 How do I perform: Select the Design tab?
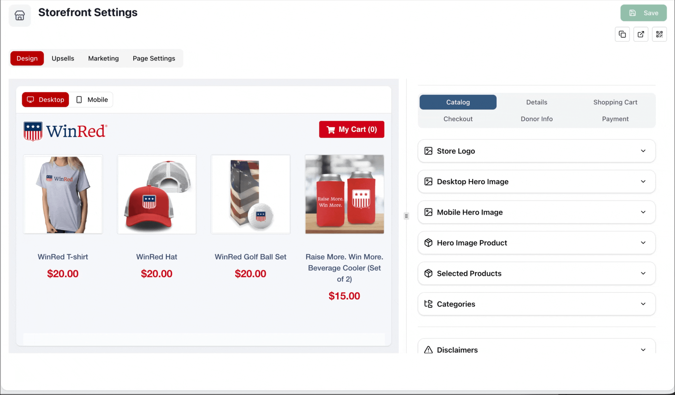click(x=27, y=58)
